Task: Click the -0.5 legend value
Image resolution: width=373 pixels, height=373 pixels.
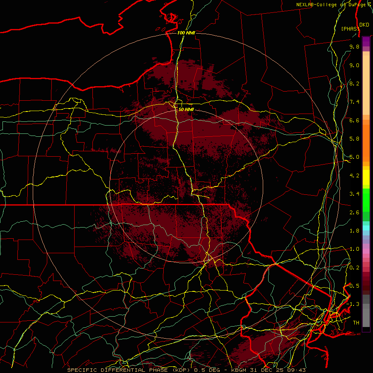Action: pyautogui.click(x=353, y=286)
